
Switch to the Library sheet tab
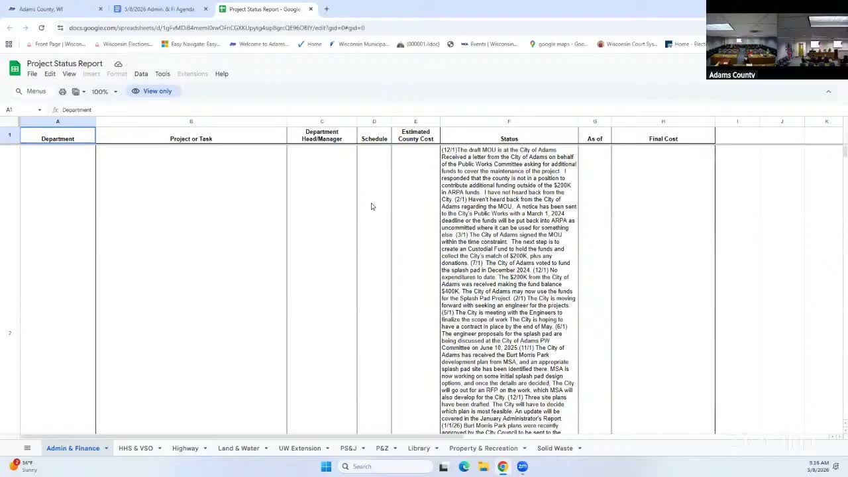point(419,449)
